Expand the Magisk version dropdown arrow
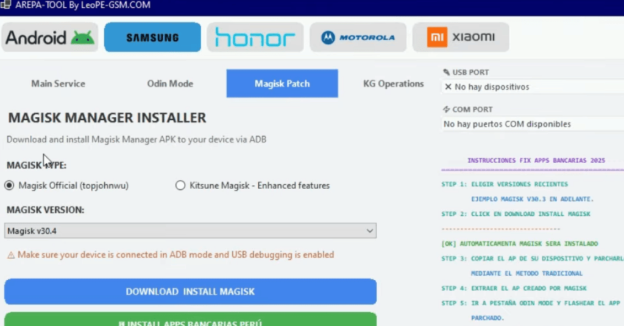The image size is (624, 326). tap(370, 231)
